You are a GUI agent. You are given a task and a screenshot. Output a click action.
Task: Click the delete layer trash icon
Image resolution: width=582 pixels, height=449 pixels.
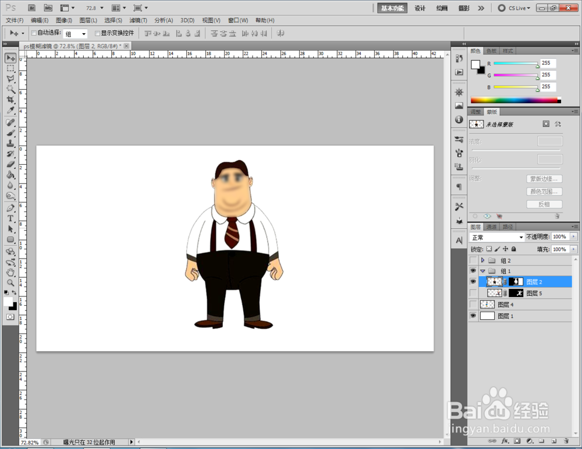coord(566,441)
